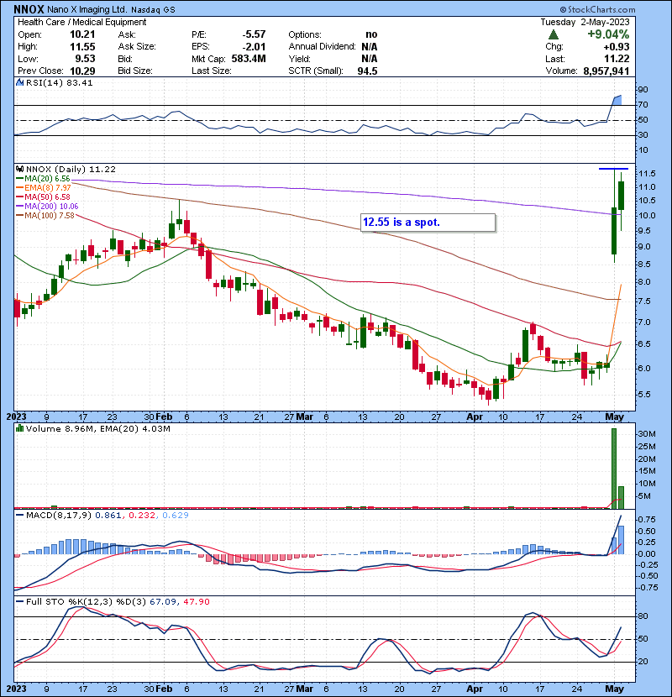The image size is (672, 697).
Task: Click the 30M volume axis label
Action: coord(647,434)
